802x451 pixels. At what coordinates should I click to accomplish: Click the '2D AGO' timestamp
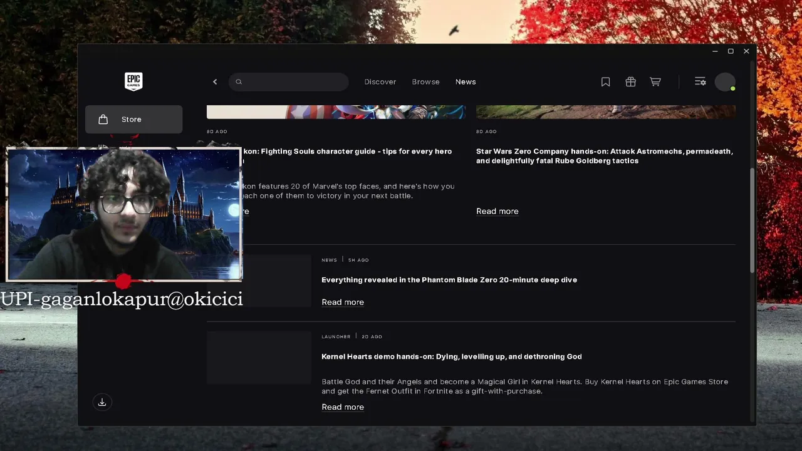point(372,336)
